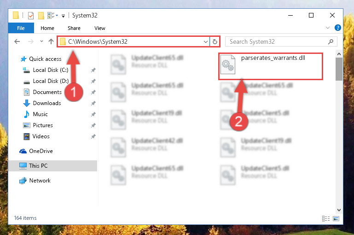
Task: Click the 164 items status text
Action: (25, 218)
